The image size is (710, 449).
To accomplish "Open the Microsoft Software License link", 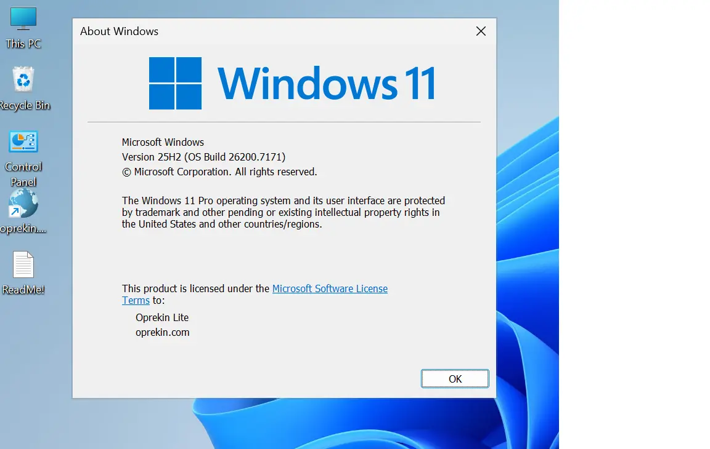I will point(330,288).
